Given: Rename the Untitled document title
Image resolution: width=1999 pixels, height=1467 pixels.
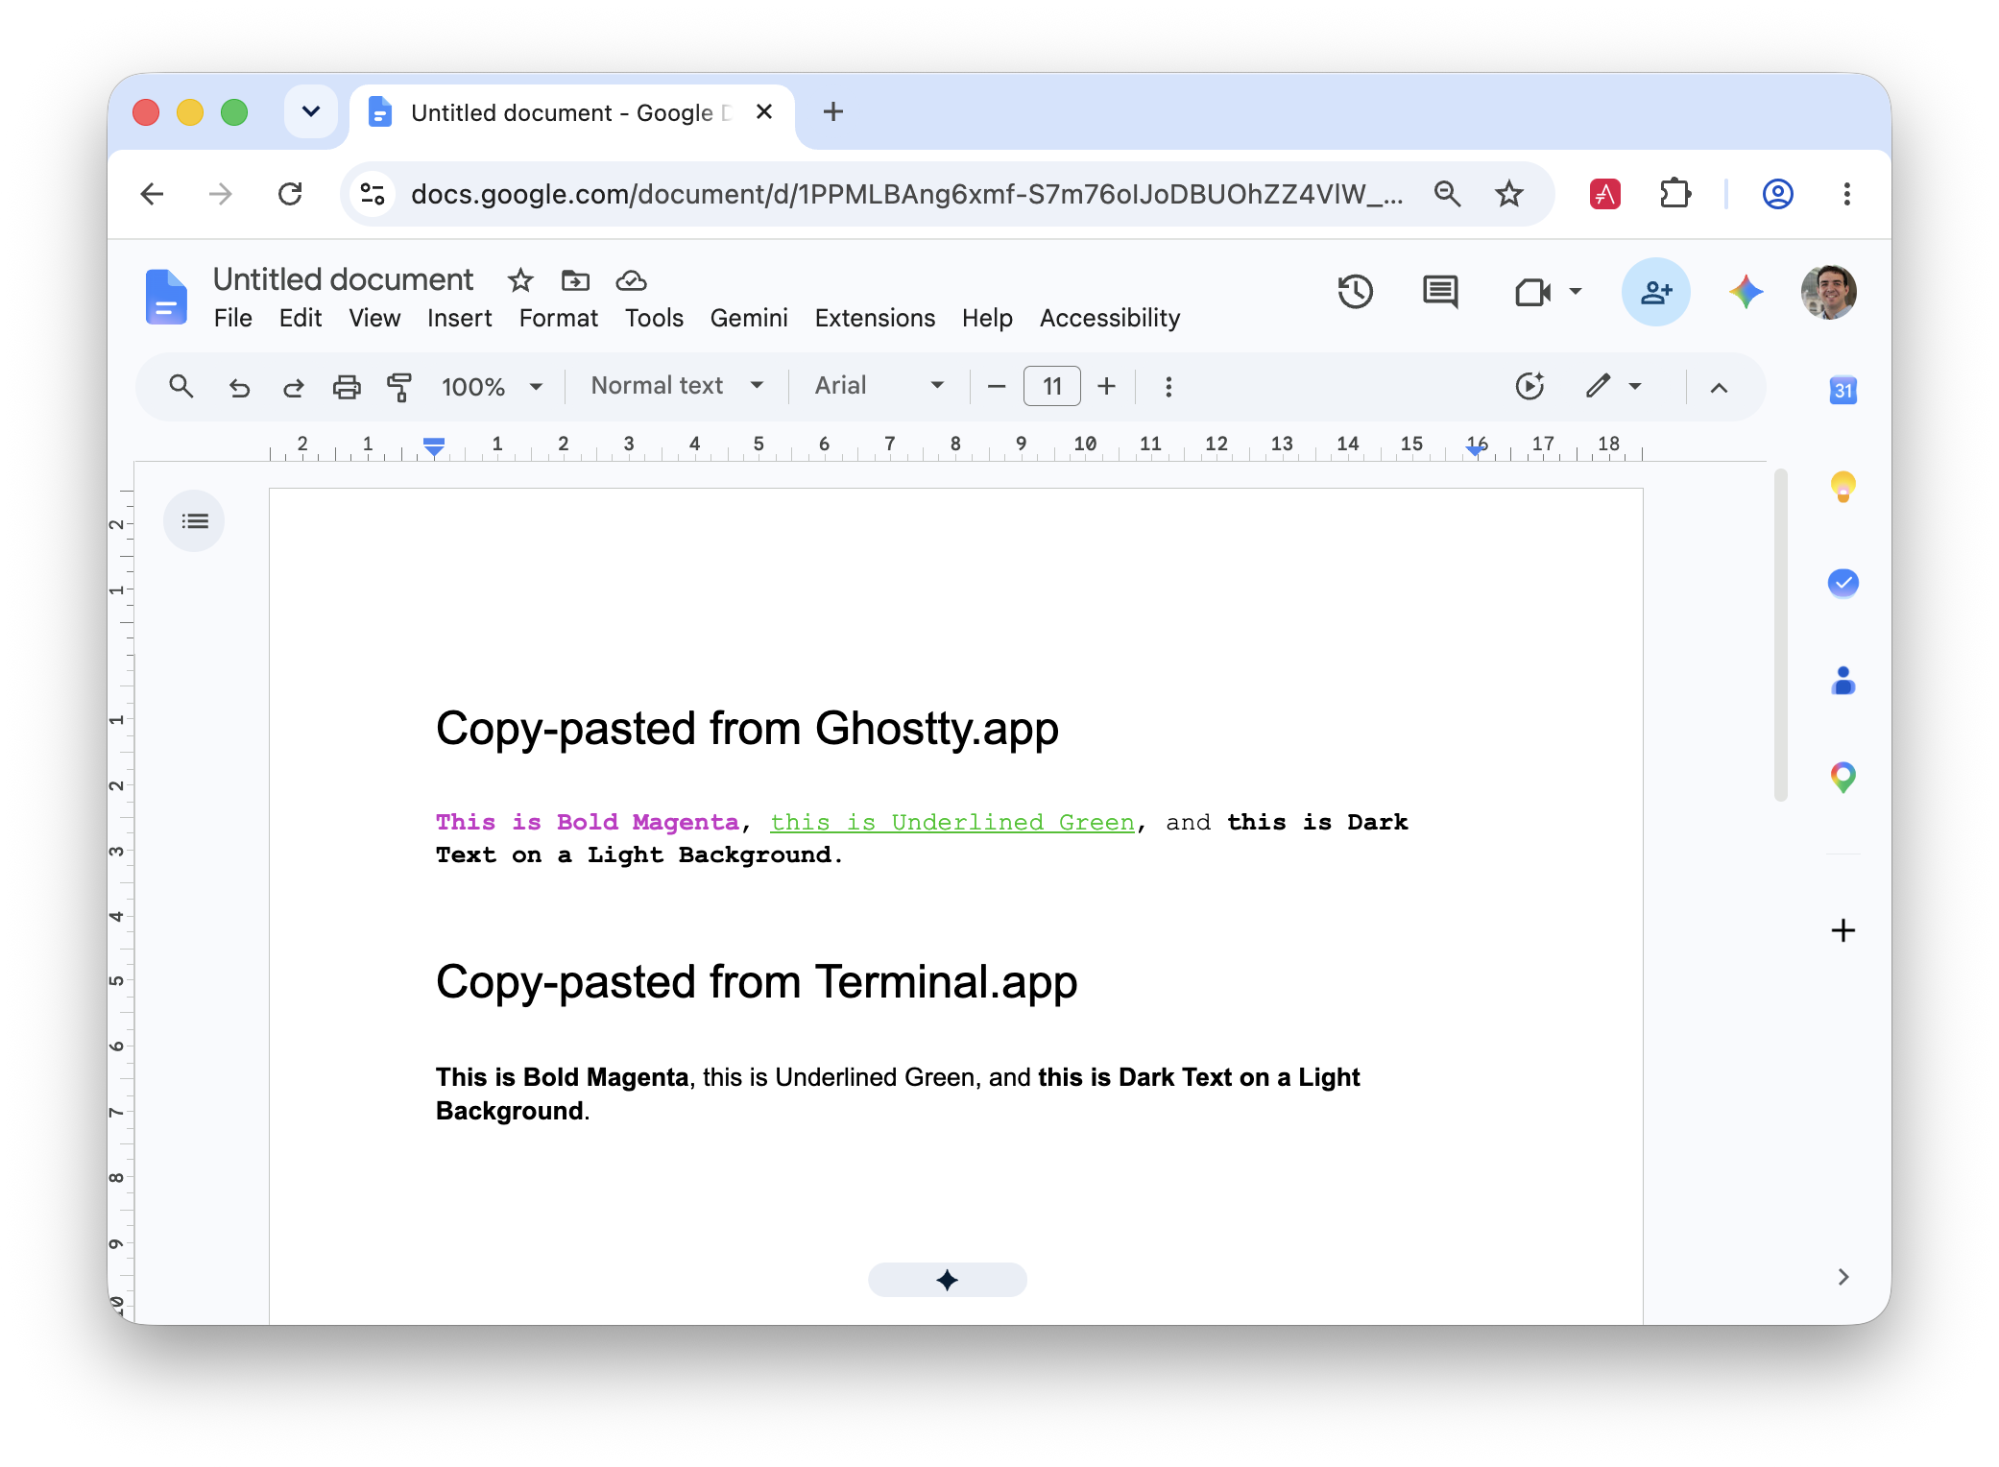Looking at the screenshot, I should (343, 279).
